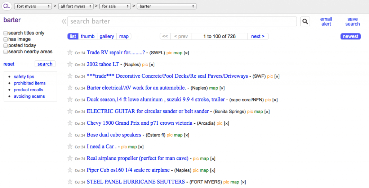Switch to map view tab
Image resolution: width=369 pixels, height=188 pixels.
point(124,36)
